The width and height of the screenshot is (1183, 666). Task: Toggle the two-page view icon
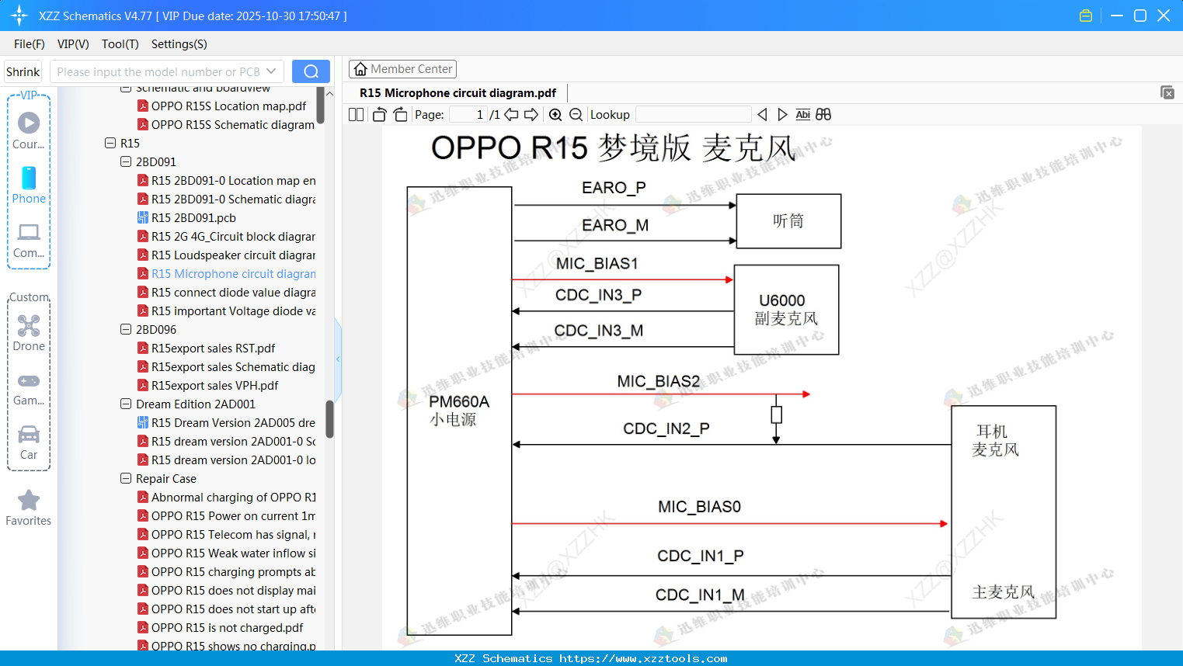tap(357, 114)
